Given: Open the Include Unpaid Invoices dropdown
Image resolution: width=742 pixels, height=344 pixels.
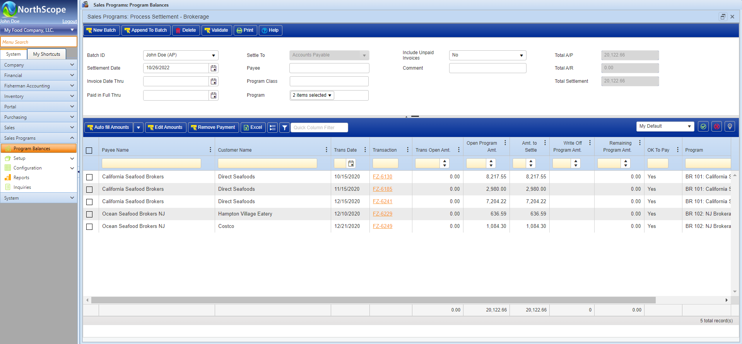Looking at the screenshot, I should click(521, 55).
